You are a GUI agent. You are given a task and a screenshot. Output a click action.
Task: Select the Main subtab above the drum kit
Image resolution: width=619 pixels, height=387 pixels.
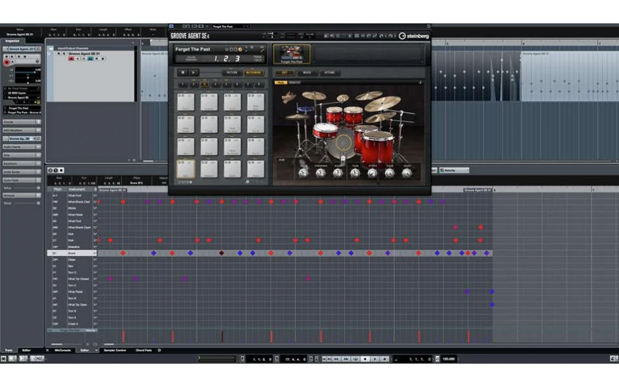click(x=280, y=82)
